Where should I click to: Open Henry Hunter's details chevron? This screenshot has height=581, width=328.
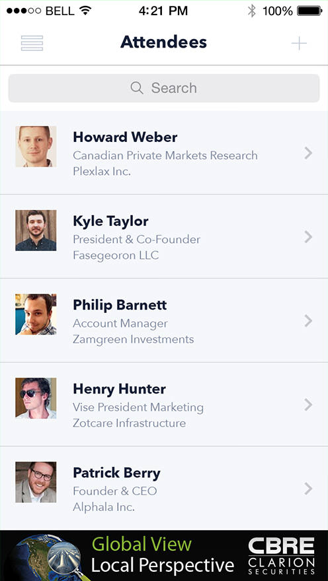point(308,405)
